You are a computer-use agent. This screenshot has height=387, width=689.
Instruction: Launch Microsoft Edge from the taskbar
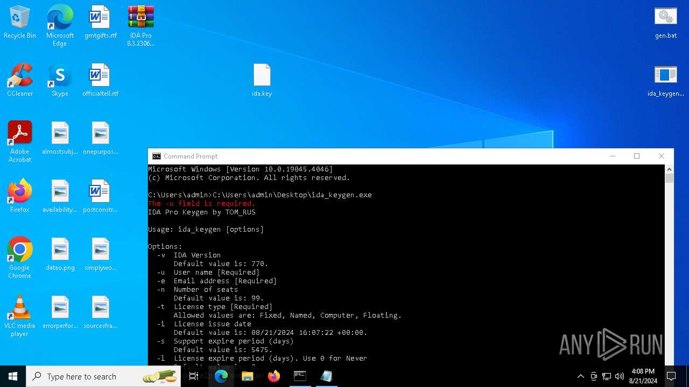(221, 376)
